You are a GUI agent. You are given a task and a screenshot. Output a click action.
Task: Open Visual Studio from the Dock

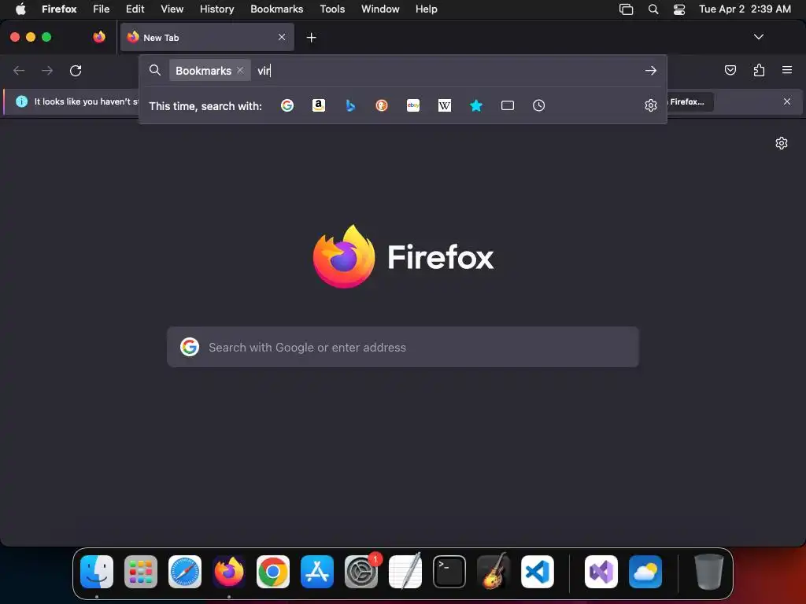pyautogui.click(x=601, y=572)
